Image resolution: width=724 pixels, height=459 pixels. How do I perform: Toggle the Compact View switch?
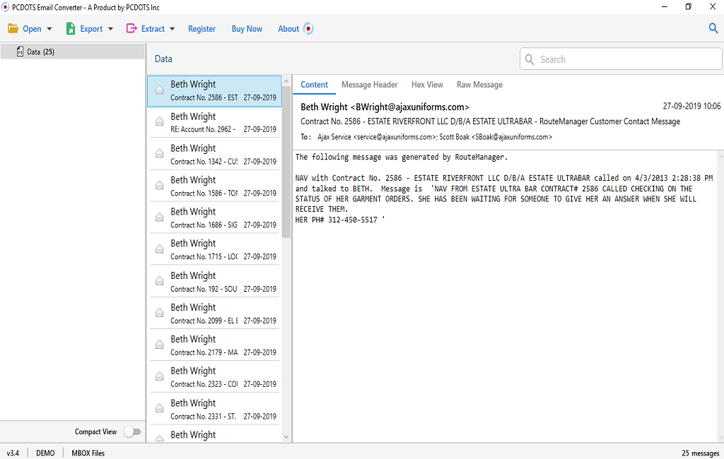pos(132,431)
